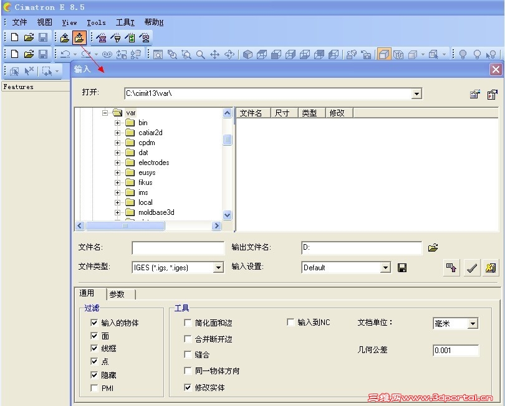Expand the electrodes folder node
This screenshot has width=505, height=406.
[x=117, y=163]
